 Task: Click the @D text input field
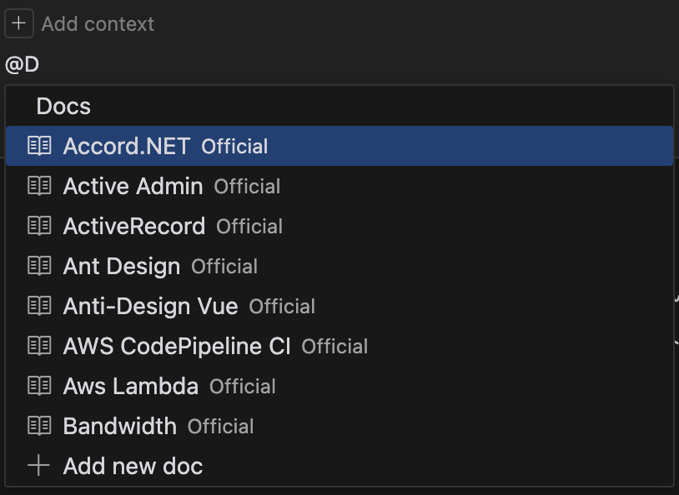339,65
